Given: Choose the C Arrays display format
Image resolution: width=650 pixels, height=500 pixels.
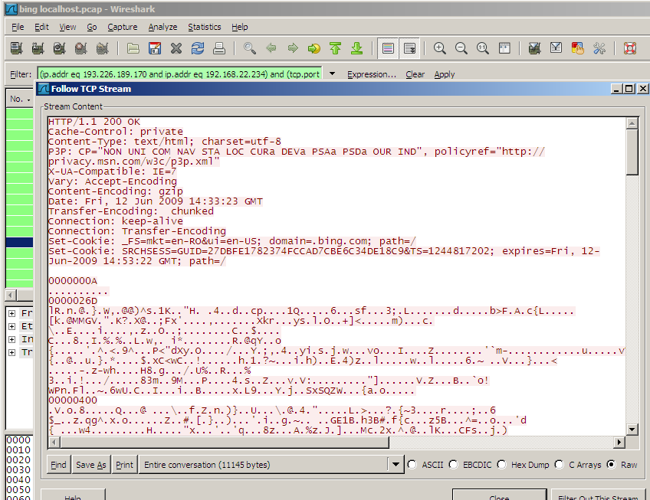Looking at the screenshot, I should pos(561,464).
